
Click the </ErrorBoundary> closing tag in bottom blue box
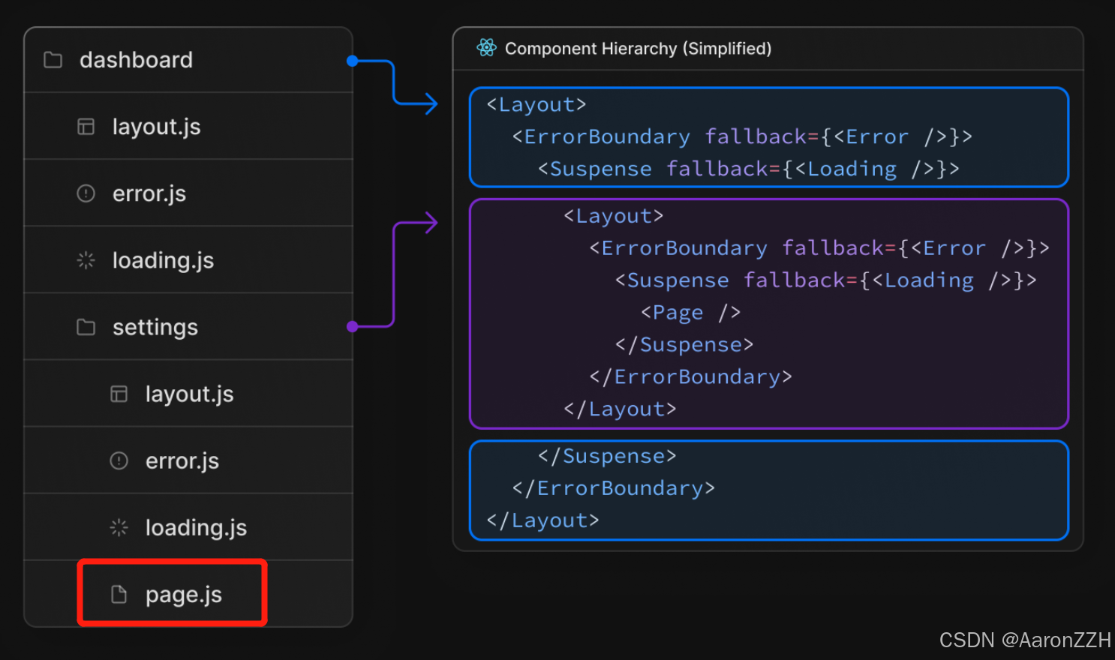tap(613, 489)
